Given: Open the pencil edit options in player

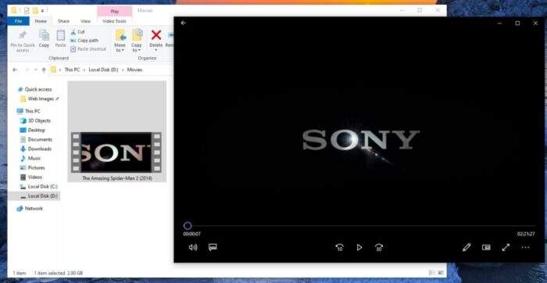Looking at the screenshot, I should (x=467, y=247).
